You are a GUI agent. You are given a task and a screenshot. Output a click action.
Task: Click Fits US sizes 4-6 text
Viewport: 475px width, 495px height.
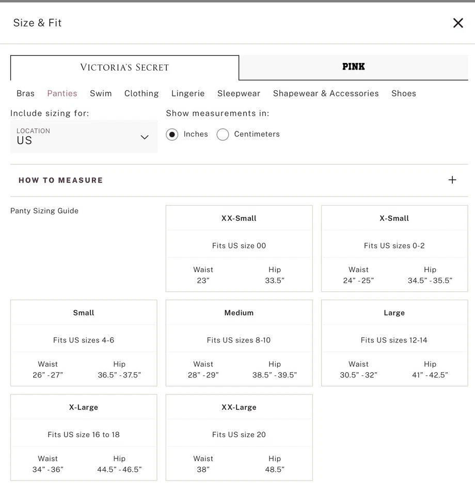click(84, 340)
